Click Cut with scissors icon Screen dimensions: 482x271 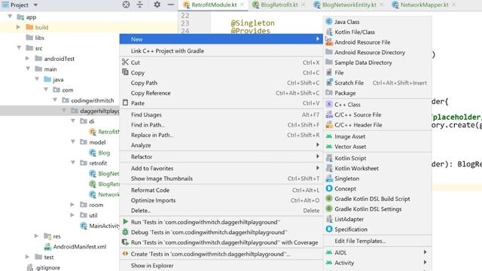coord(221,62)
